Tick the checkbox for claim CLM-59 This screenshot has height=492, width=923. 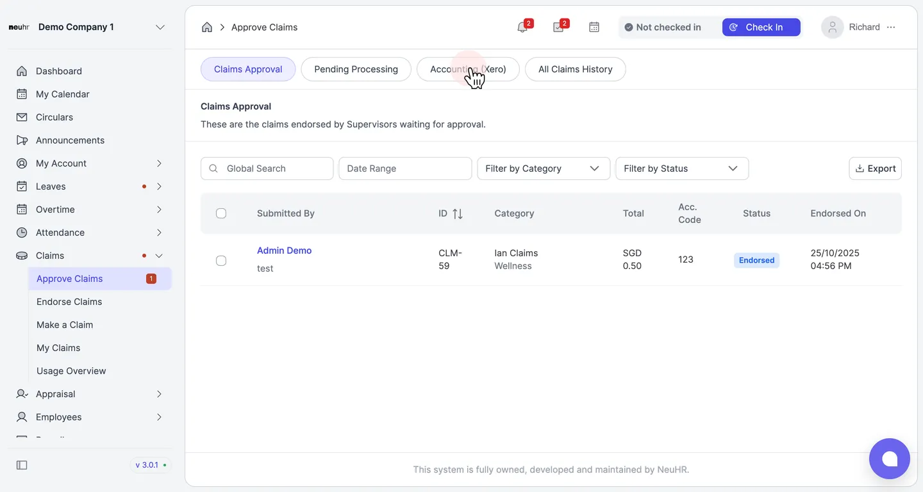pos(221,261)
